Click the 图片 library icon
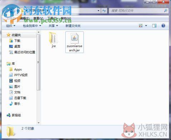 [x=11, y=87]
